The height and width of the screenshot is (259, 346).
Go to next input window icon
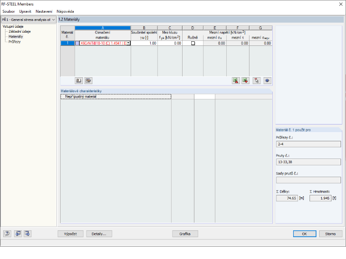click(27, 234)
